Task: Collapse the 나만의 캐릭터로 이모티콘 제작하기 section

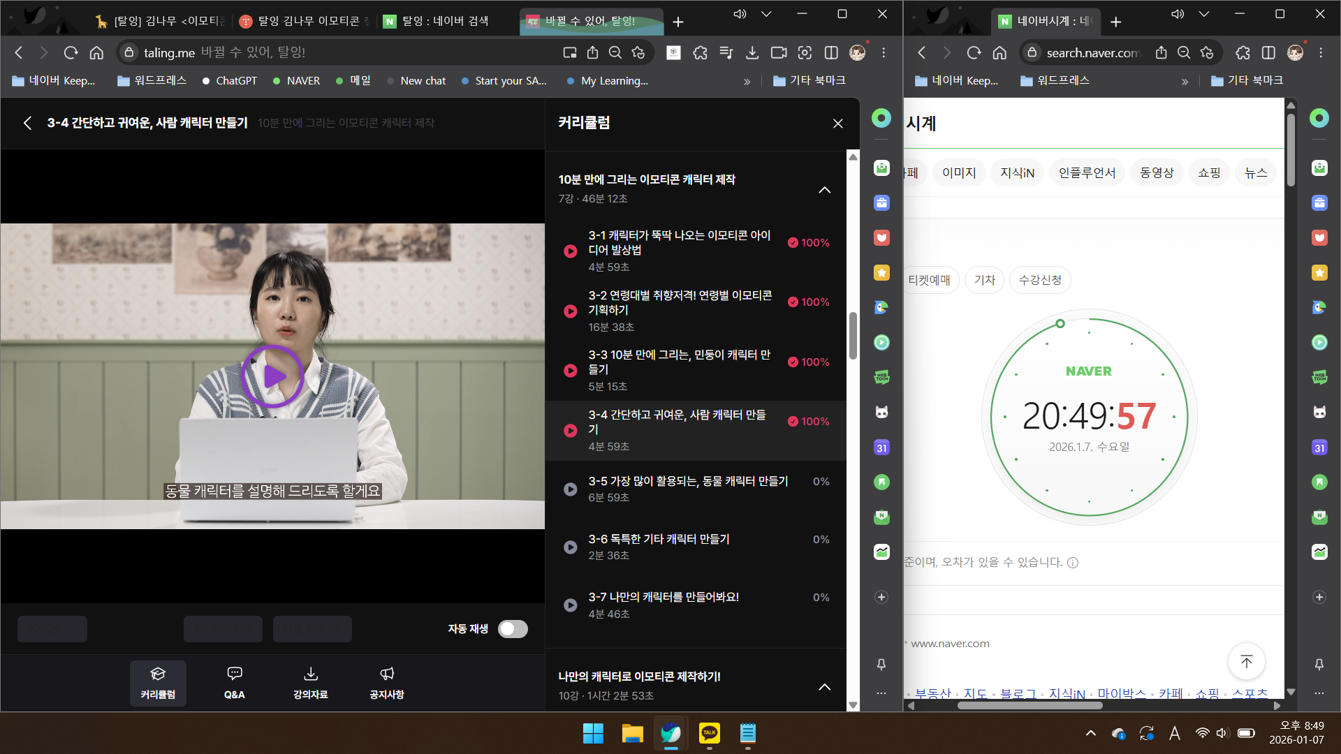Action: point(824,687)
